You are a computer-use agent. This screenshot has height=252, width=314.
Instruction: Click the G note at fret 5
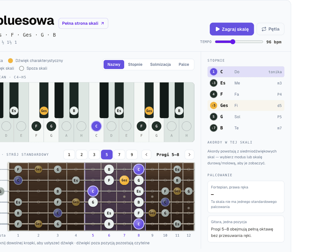[93, 202]
